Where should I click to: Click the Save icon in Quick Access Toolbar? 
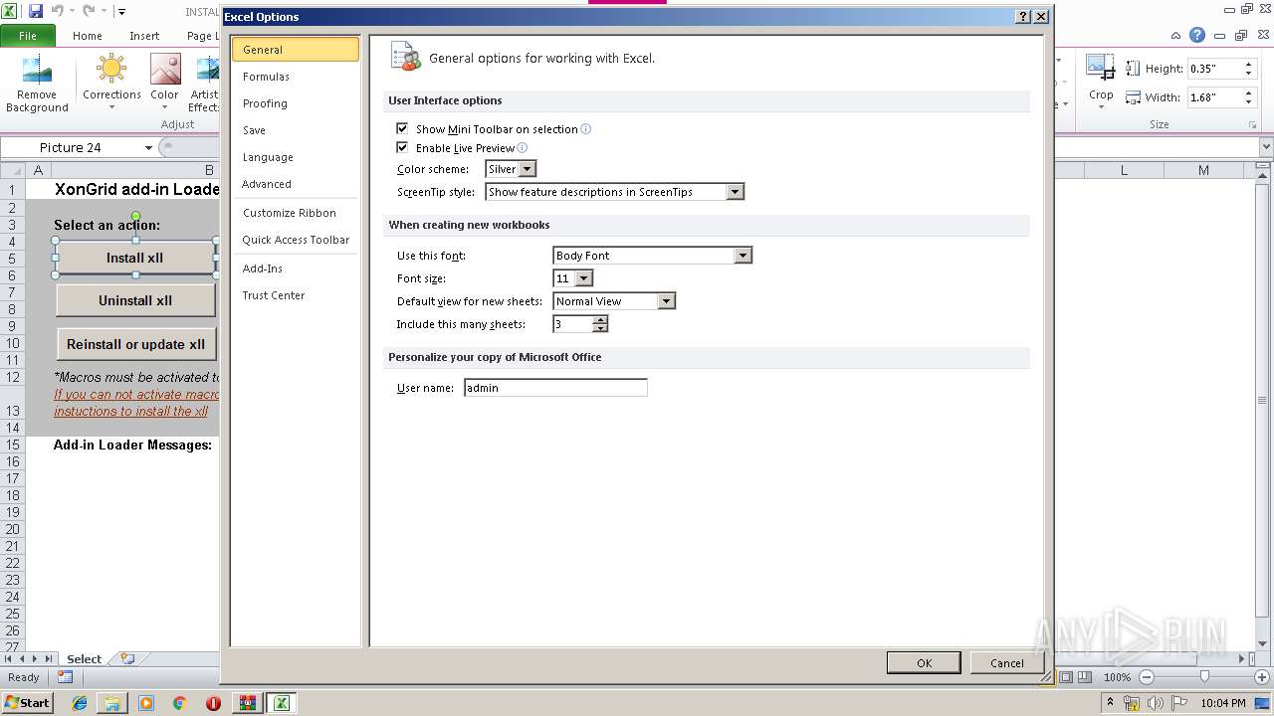[36, 11]
